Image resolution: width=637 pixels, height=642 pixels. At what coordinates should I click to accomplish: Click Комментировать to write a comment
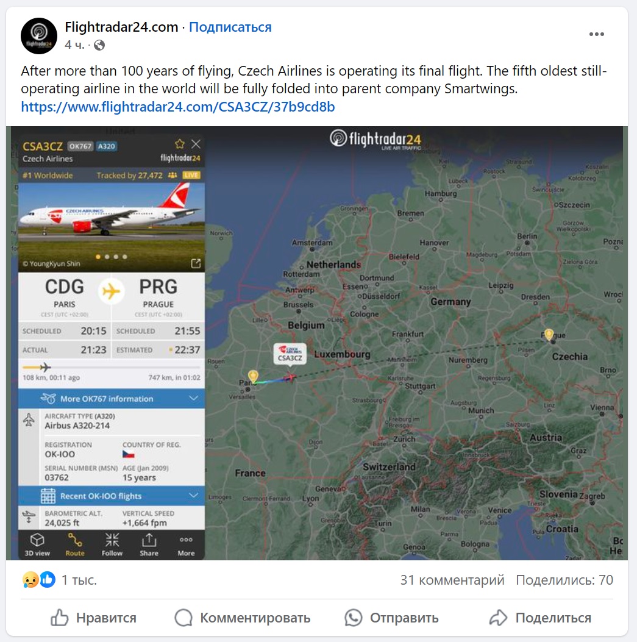(243, 618)
